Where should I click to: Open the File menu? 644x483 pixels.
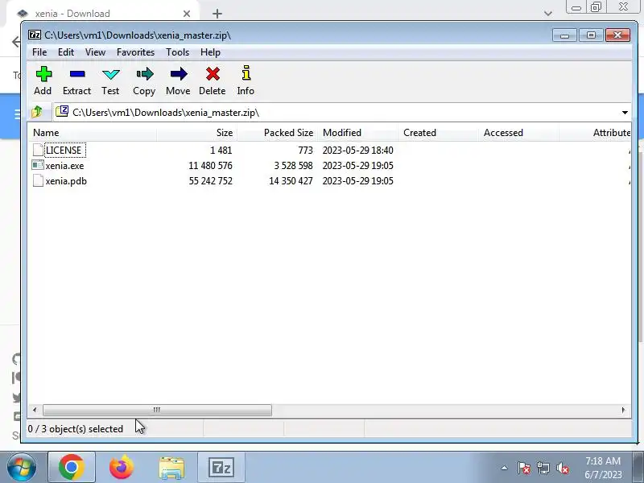click(x=39, y=52)
